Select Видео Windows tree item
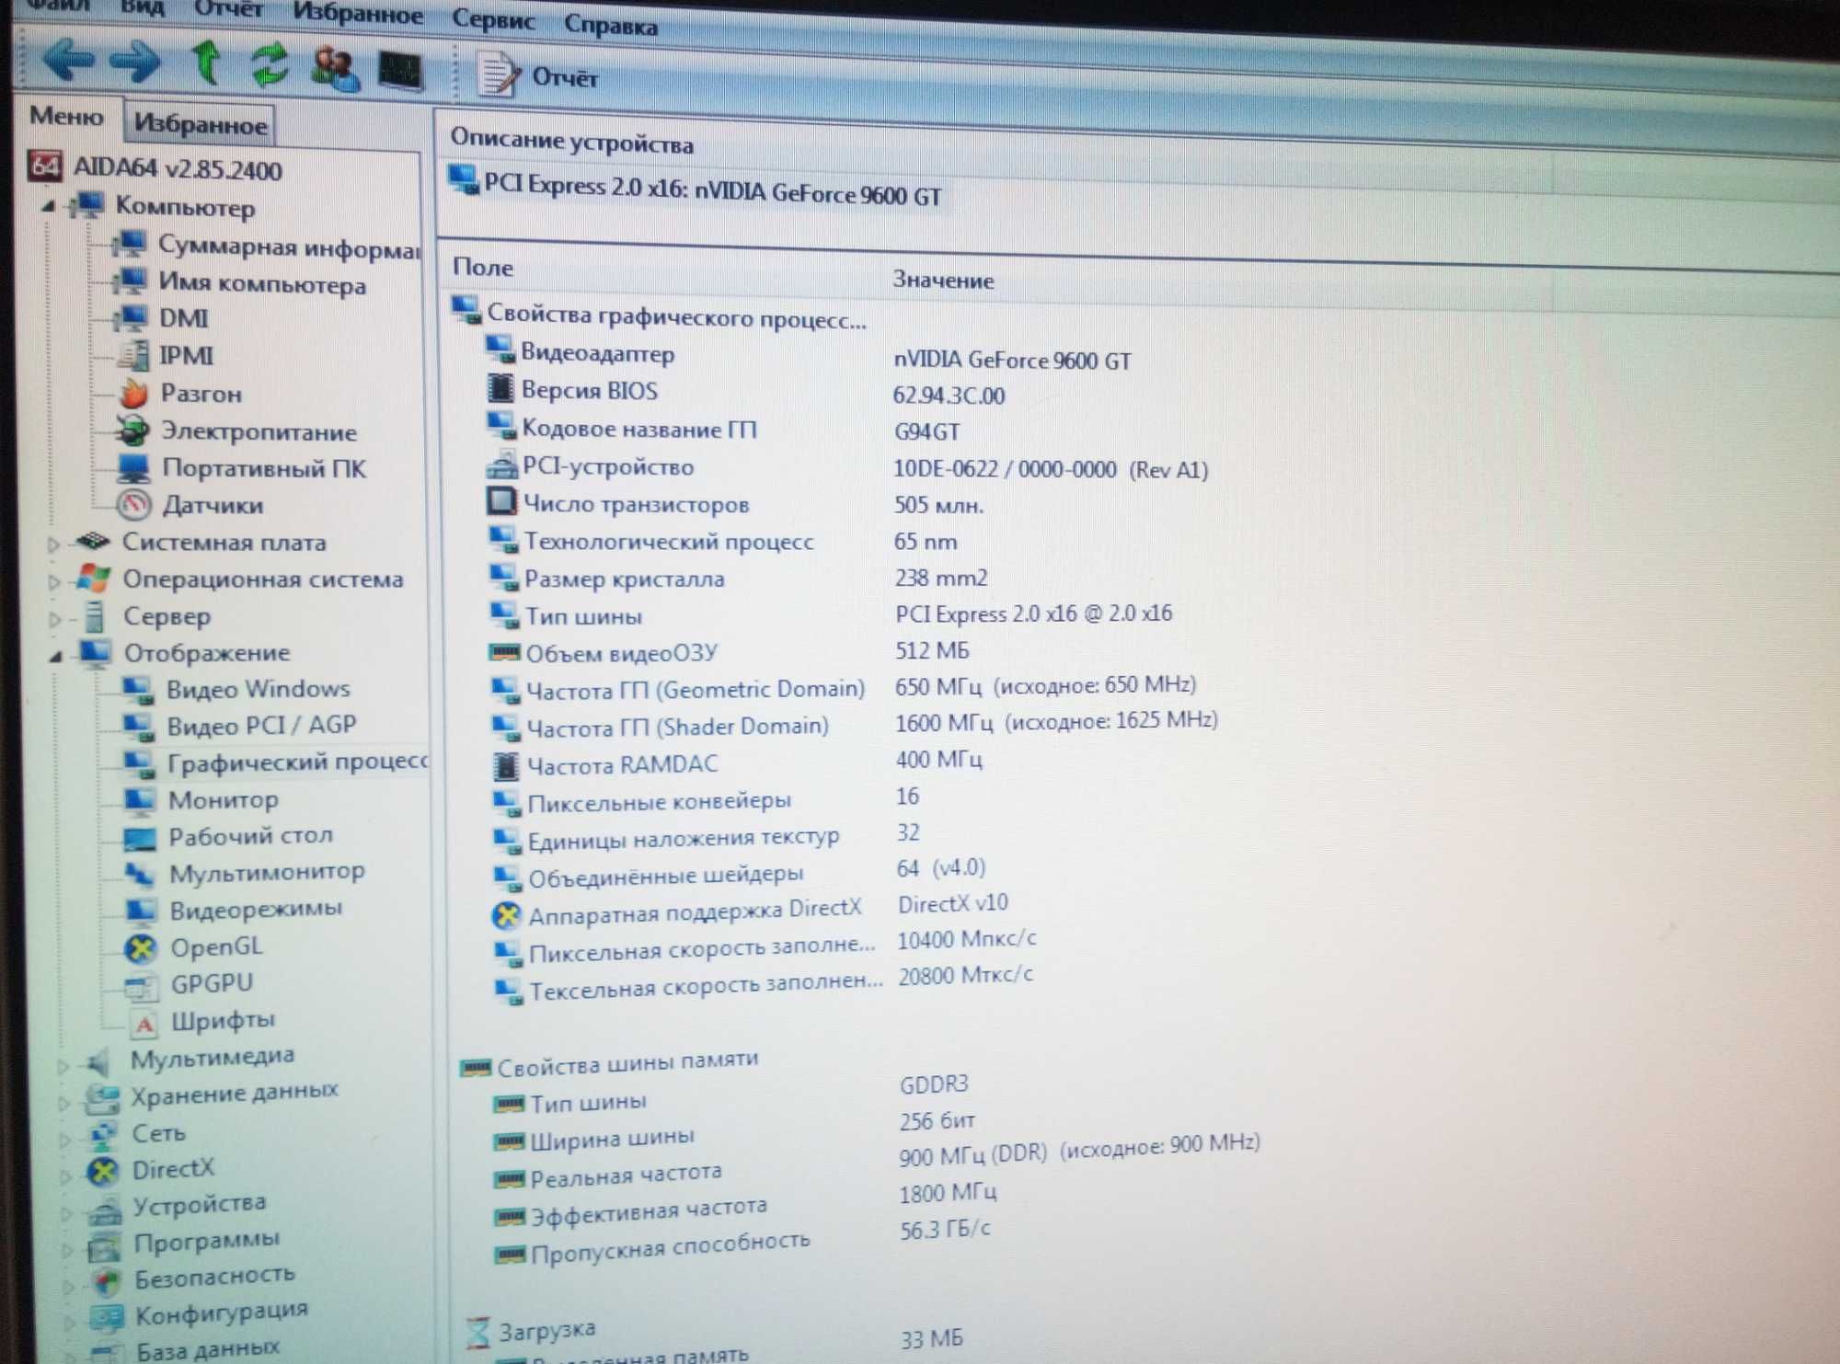 click(x=259, y=689)
